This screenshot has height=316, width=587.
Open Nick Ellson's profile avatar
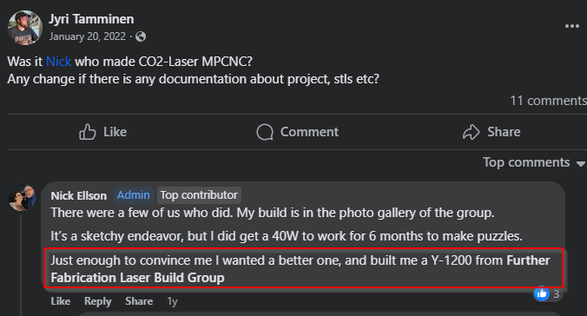point(22,197)
